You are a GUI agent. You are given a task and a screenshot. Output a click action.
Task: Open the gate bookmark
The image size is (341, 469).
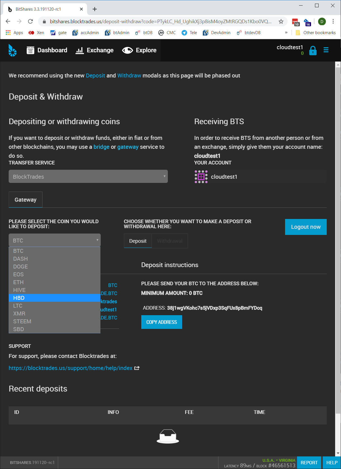tap(58, 33)
